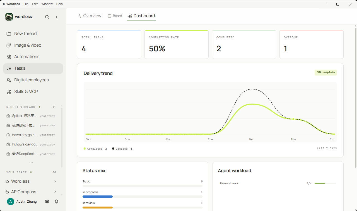Viewport: 357px width, 211px height.
Task: Click the In progress blue status bar
Action: coord(98,197)
